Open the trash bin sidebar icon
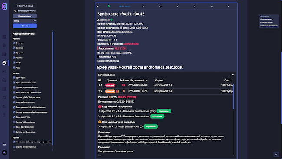 (4, 115)
